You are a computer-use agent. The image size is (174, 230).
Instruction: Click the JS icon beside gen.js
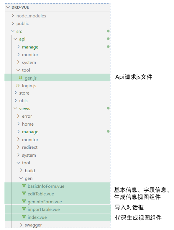pos(20,77)
